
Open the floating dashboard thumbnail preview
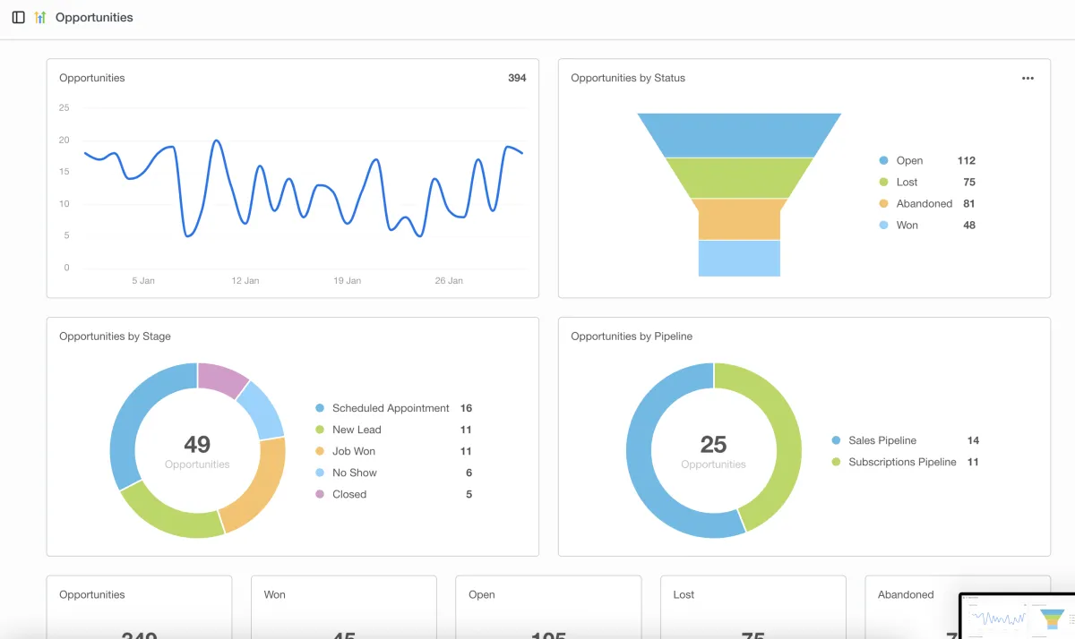pyautogui.click(x=1017, y=616)
